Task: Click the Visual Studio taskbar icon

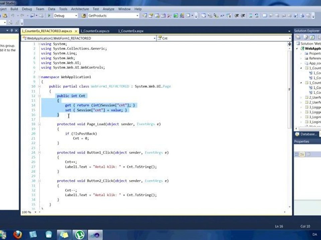Action: click(95, 235)
